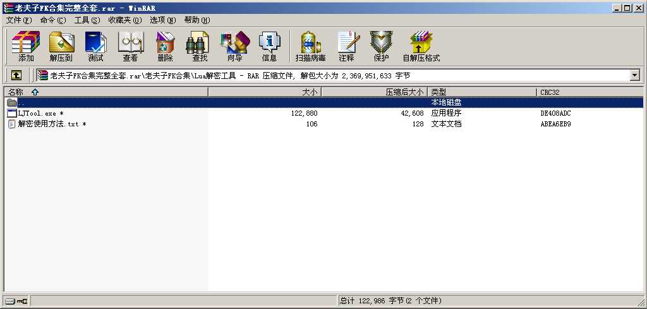The height and width of the screenshot is (309, 647).
Task: Open the 命令(C) menu
Action: point(53,20)
